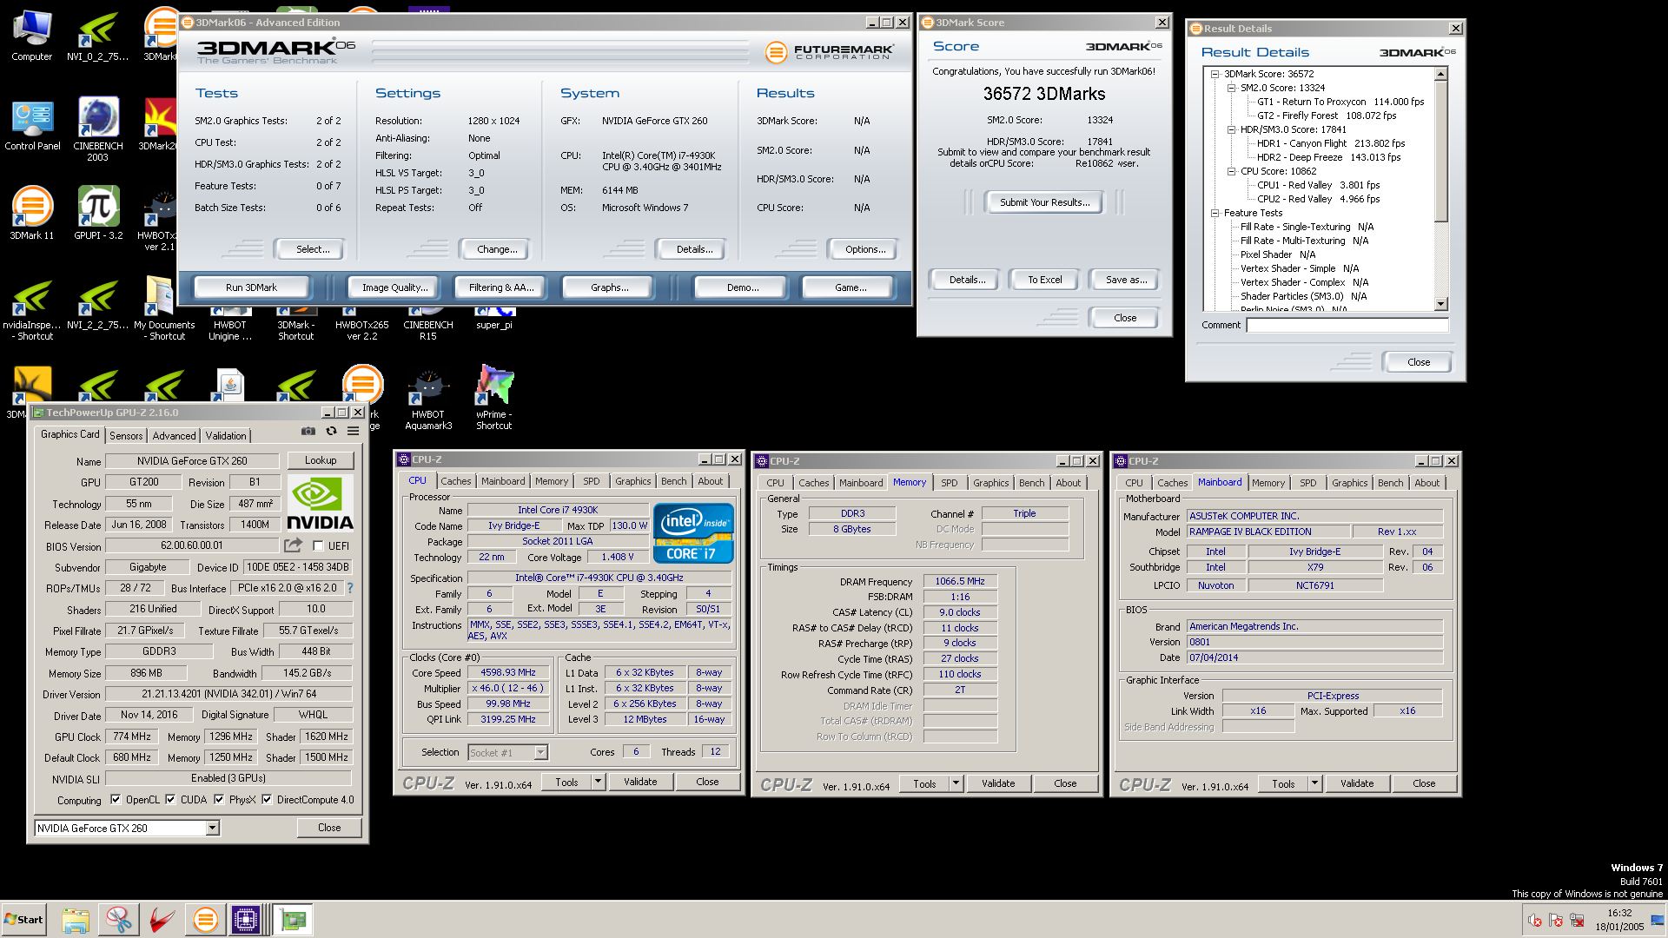
Task: Click Result Details scrollbar up arrow
Action: tap(1441, 74)
